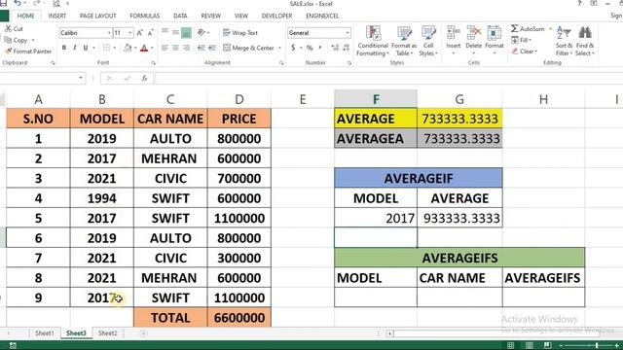Toggle Center alignment
This screenshot has height=350, width=623.
point(175,48)
